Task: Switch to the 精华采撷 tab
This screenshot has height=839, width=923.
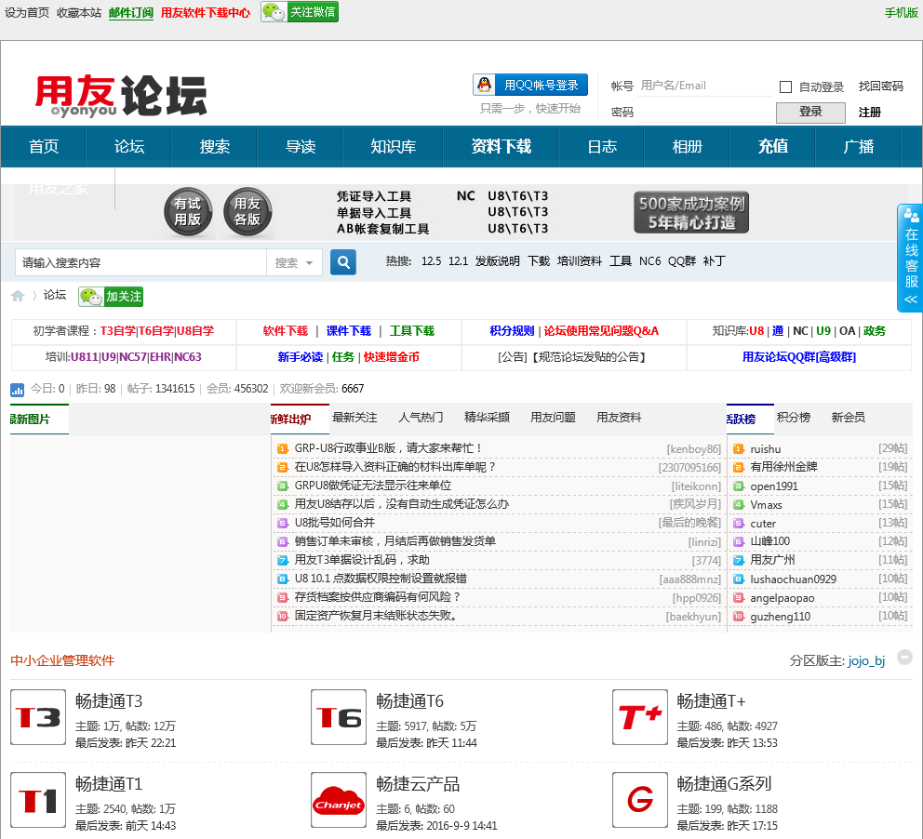Action: (487, 417)
